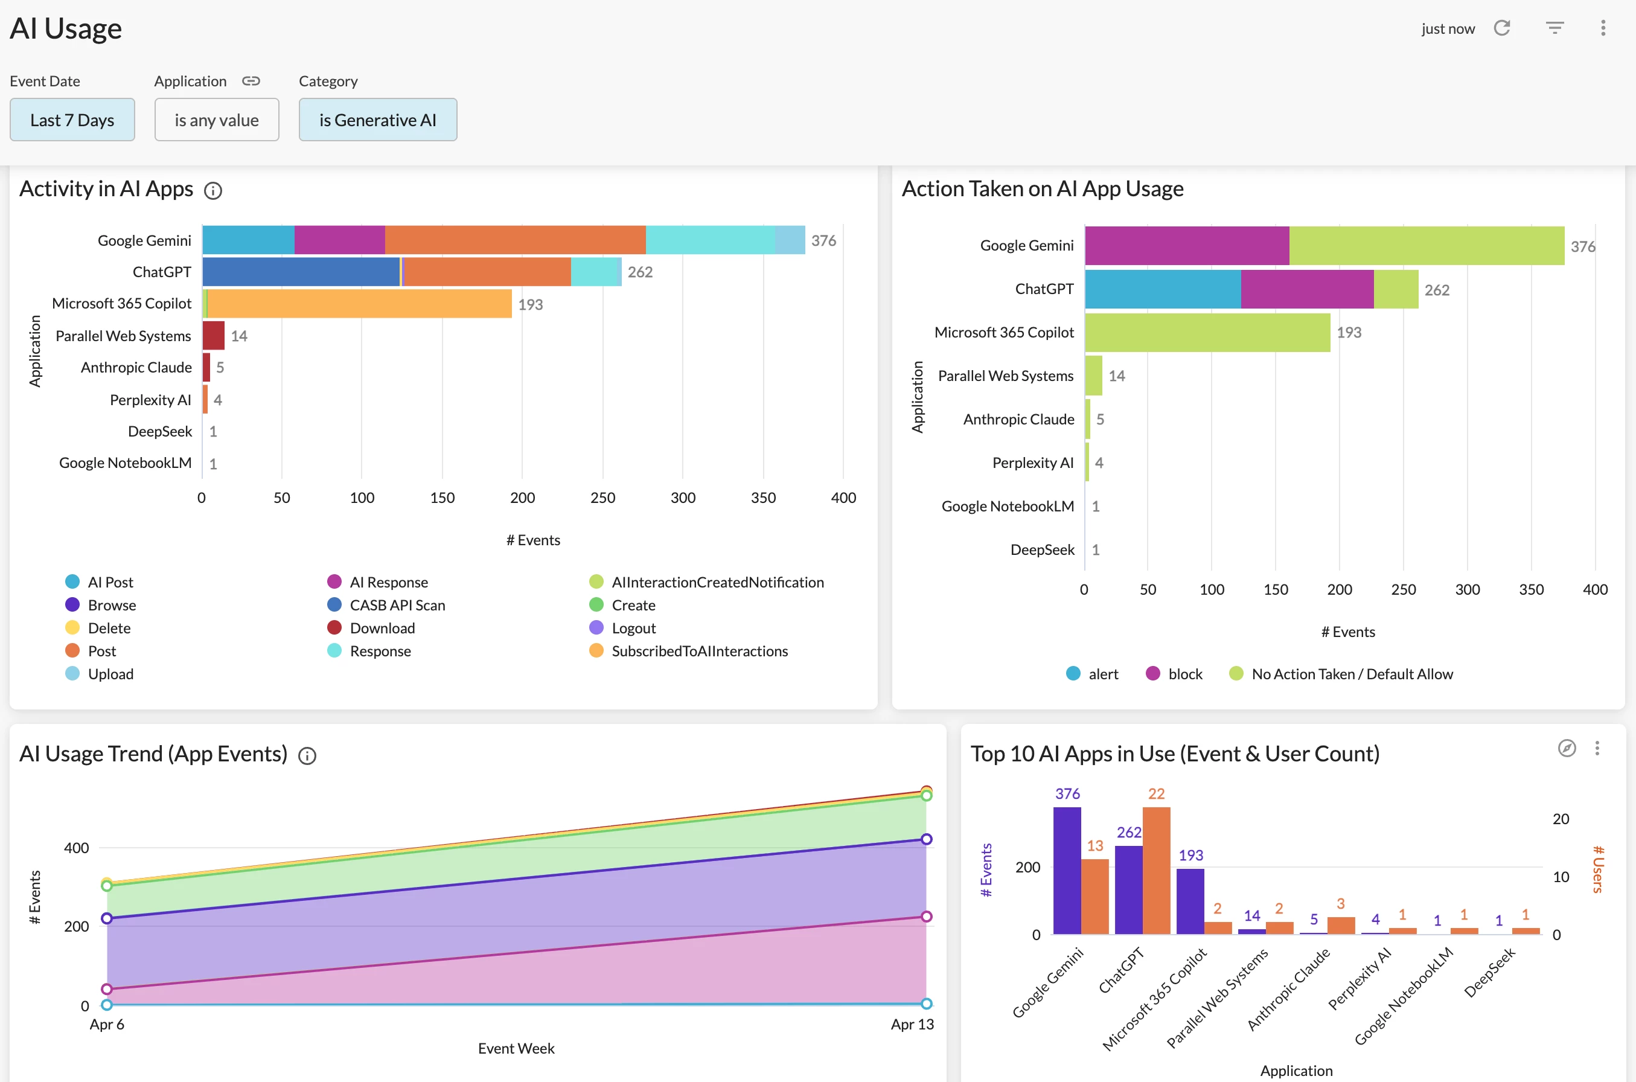Click the explore compass icon on Top 10 tile
The width and height of the screenshot is (1636, 1082).
tap(1567, 748)
